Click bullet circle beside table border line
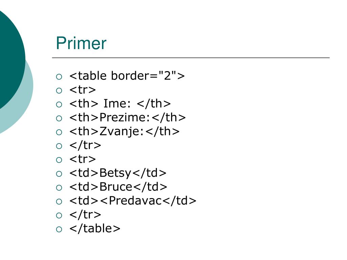The height and width of the screenshot is (260, 347). point(59,77)
